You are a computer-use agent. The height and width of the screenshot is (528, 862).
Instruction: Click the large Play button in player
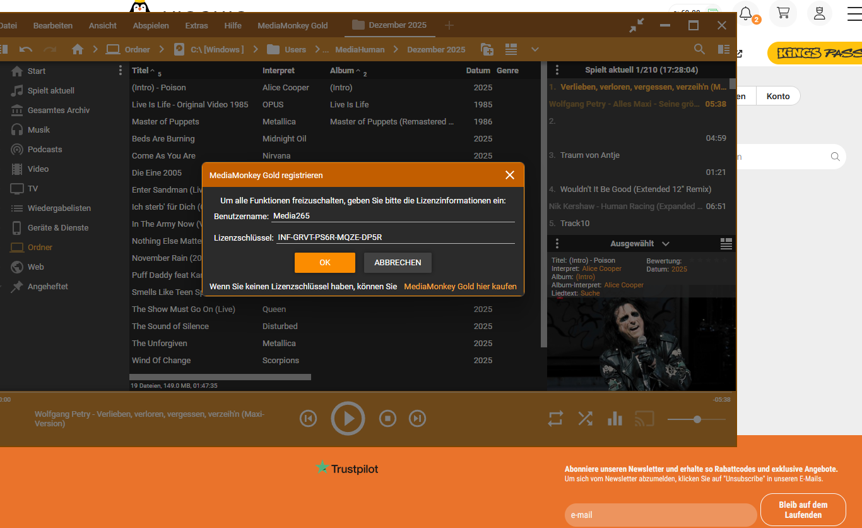tap(348, 418)
